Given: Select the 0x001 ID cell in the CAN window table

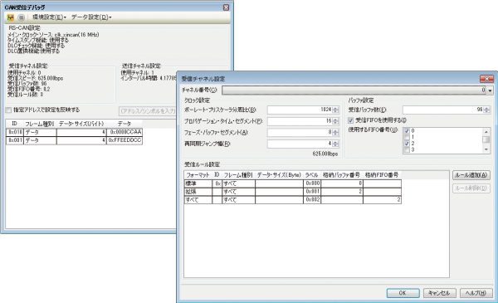Looking at the screenshot, I should pyautogui.click(x=15, y=140).
